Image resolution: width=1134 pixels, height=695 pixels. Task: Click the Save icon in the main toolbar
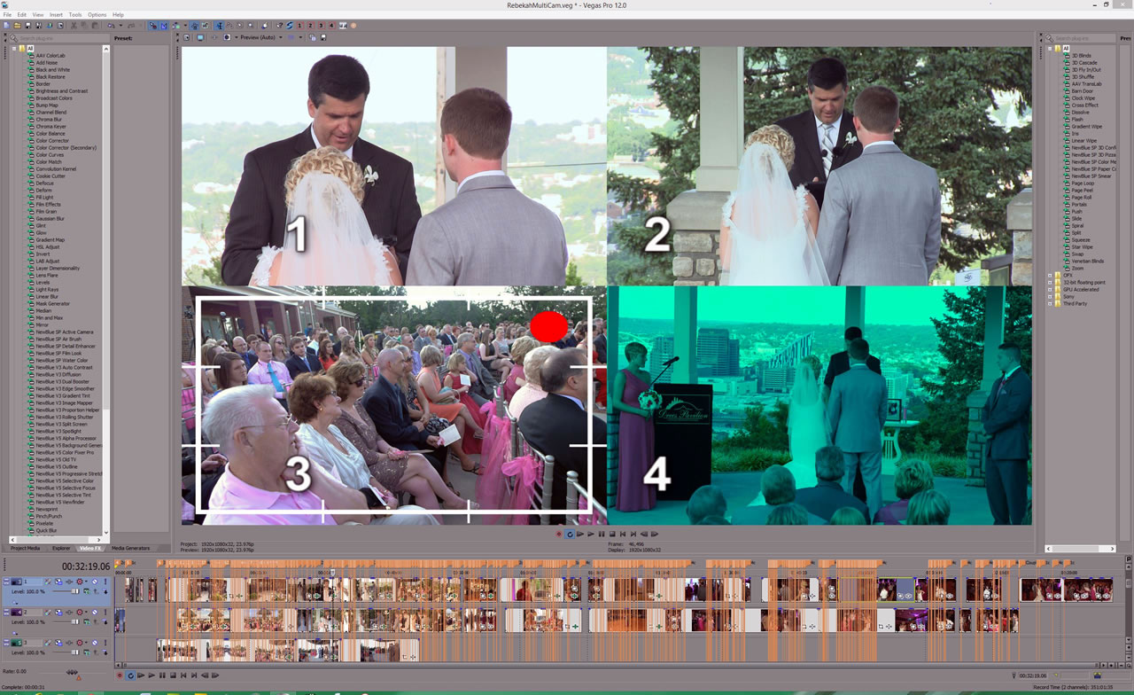pyautogui.click(x=27, y=26)
